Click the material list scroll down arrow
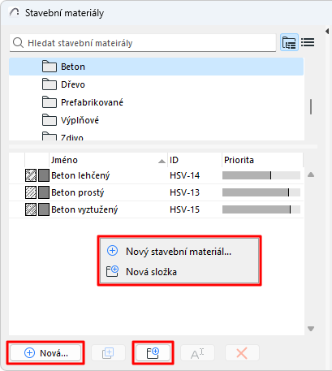The width and height of the screenshot is (332, 371). click(x=311, y=329)
